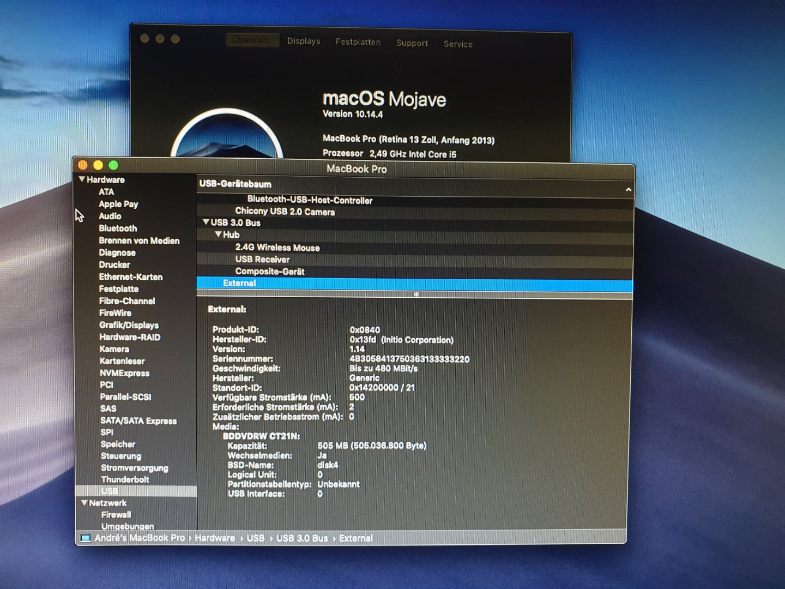Image resolution: width=785 pixels, height=589 pixels.
Task: Show NVMExpress information
Action: 124,373
